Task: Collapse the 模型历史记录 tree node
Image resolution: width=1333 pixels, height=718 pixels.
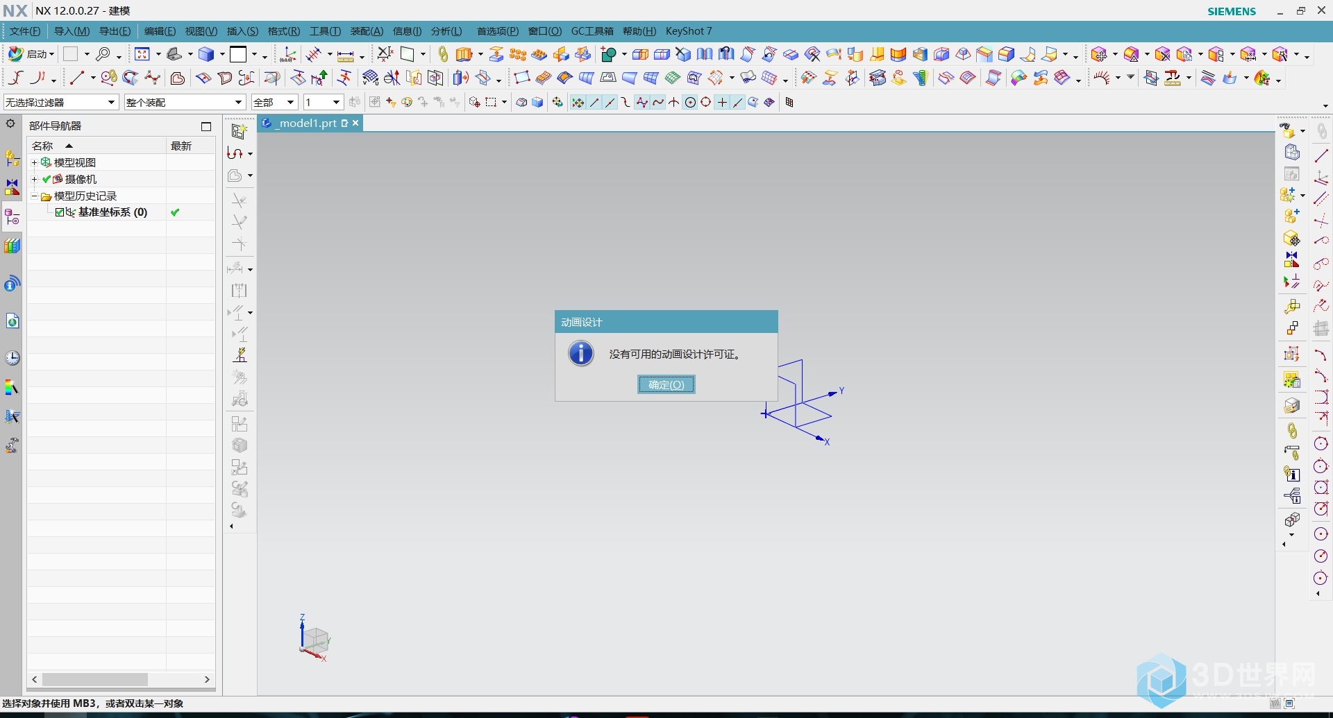Action: (x=34, y=196)
